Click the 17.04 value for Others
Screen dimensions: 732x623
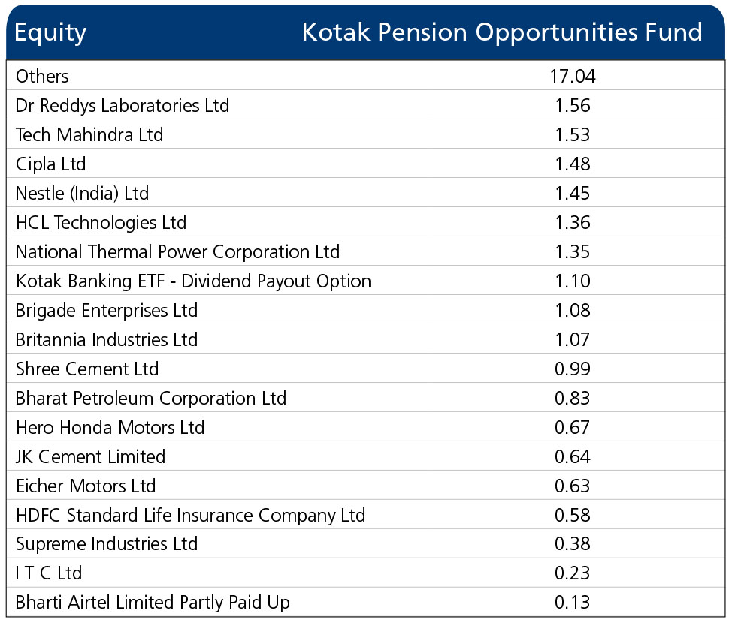coord(573,76)
